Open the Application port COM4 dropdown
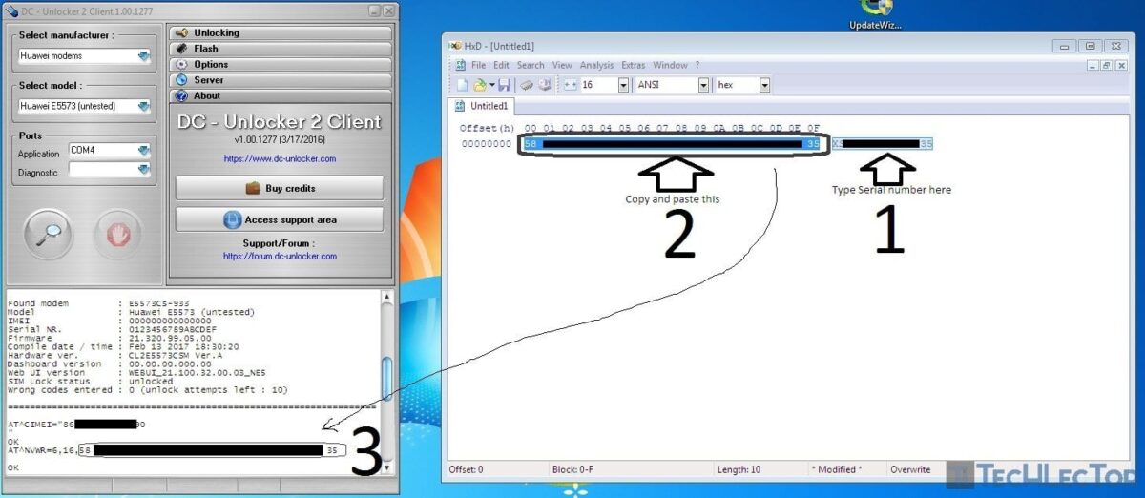The height and width of the screenshot is (498, 1145). 144,151
